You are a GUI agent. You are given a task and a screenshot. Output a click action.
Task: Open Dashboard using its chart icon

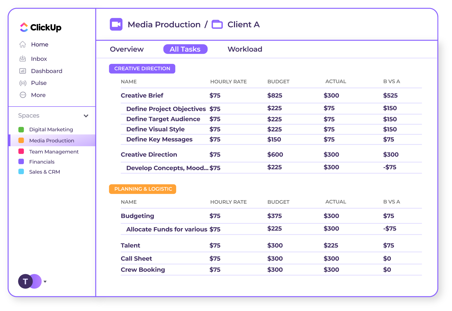pos(23,71)
